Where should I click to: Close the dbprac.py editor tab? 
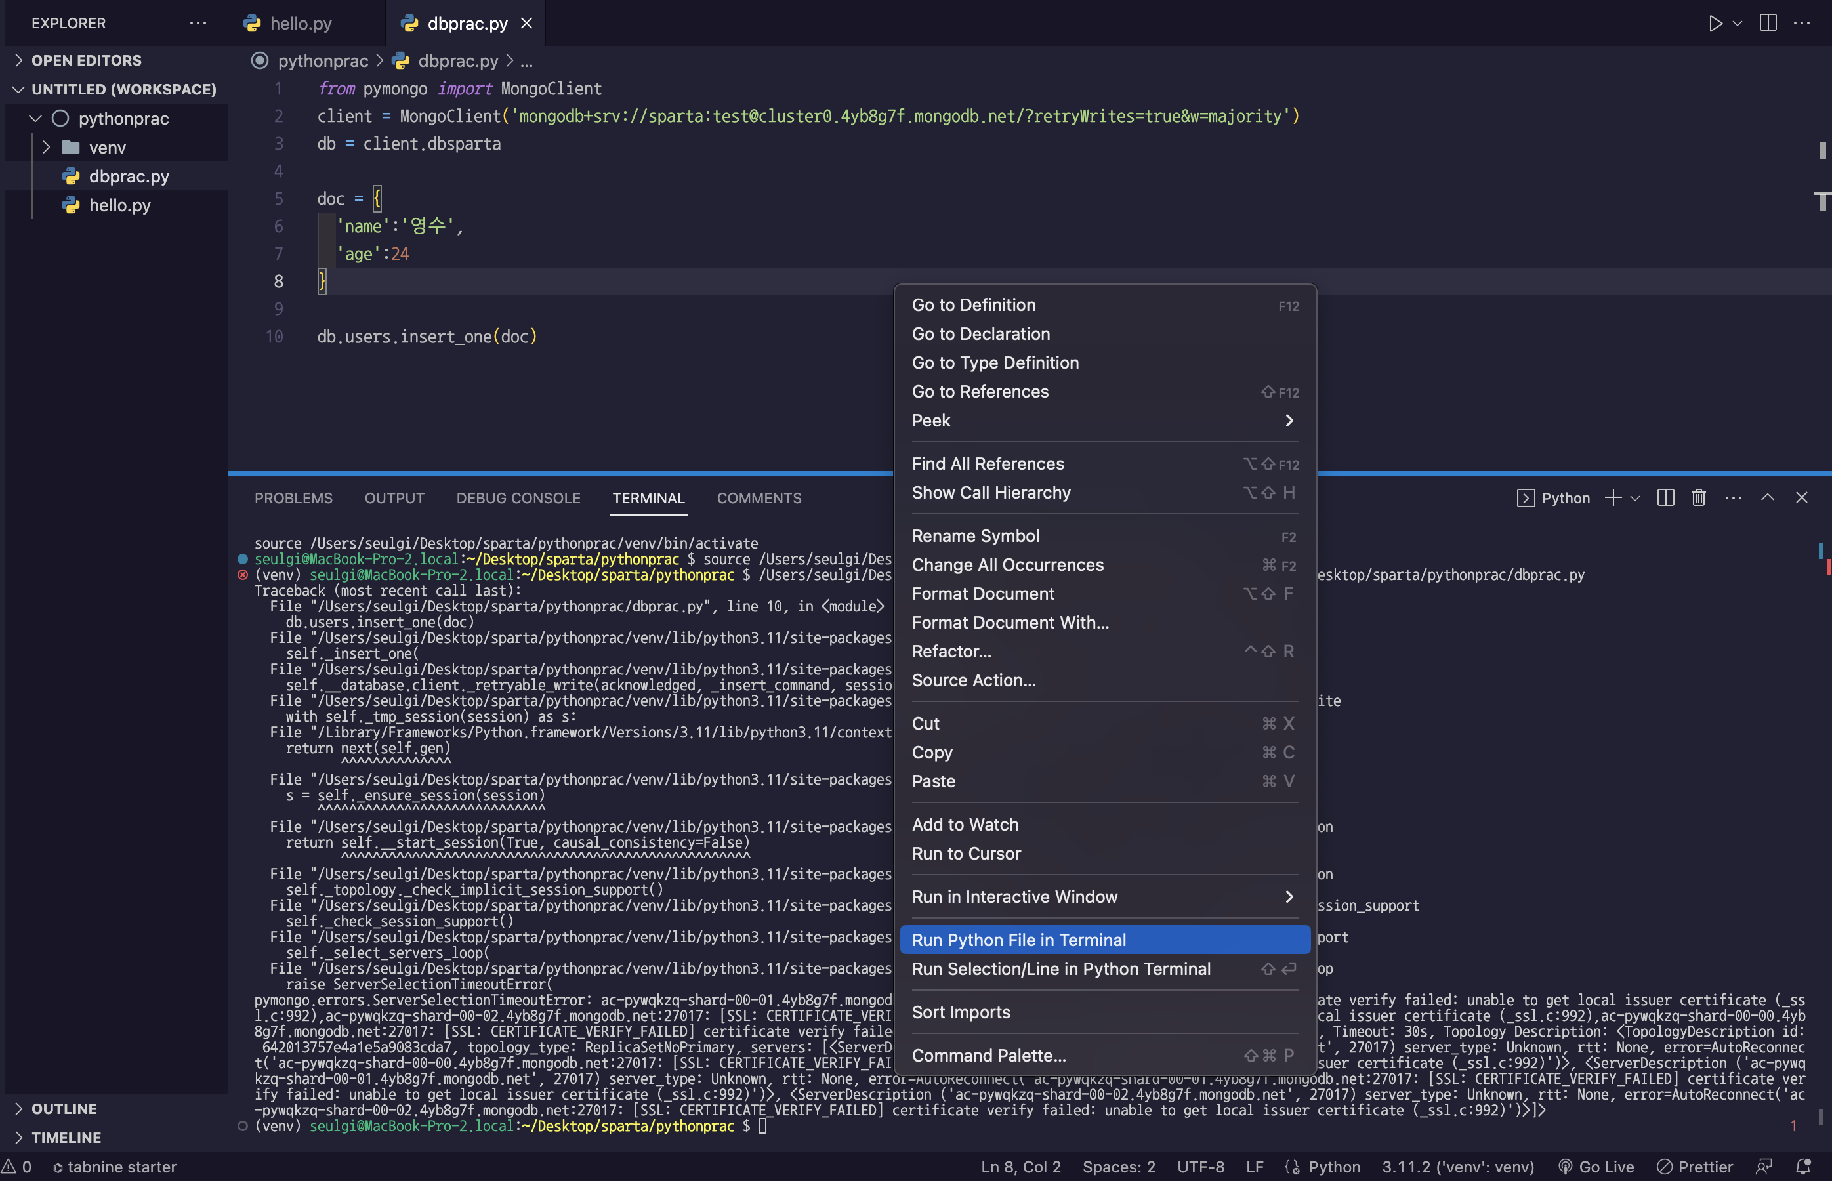click(x=527, y=23)
